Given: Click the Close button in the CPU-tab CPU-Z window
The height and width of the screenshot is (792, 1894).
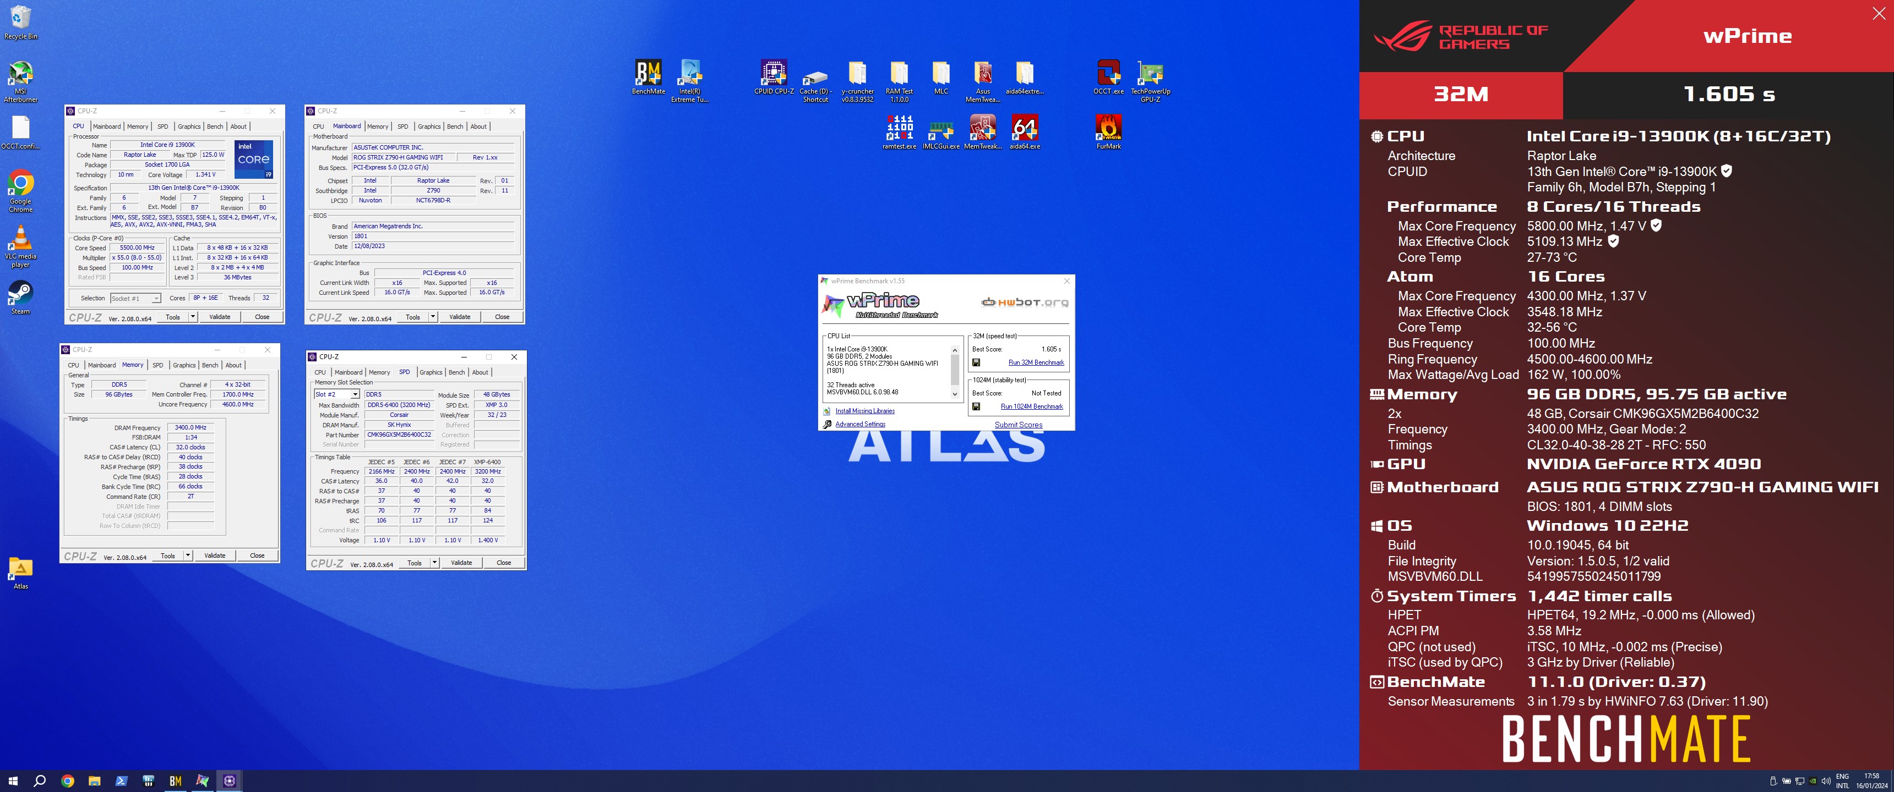Looking at the screenshot, I should click(x=262, y=317).
